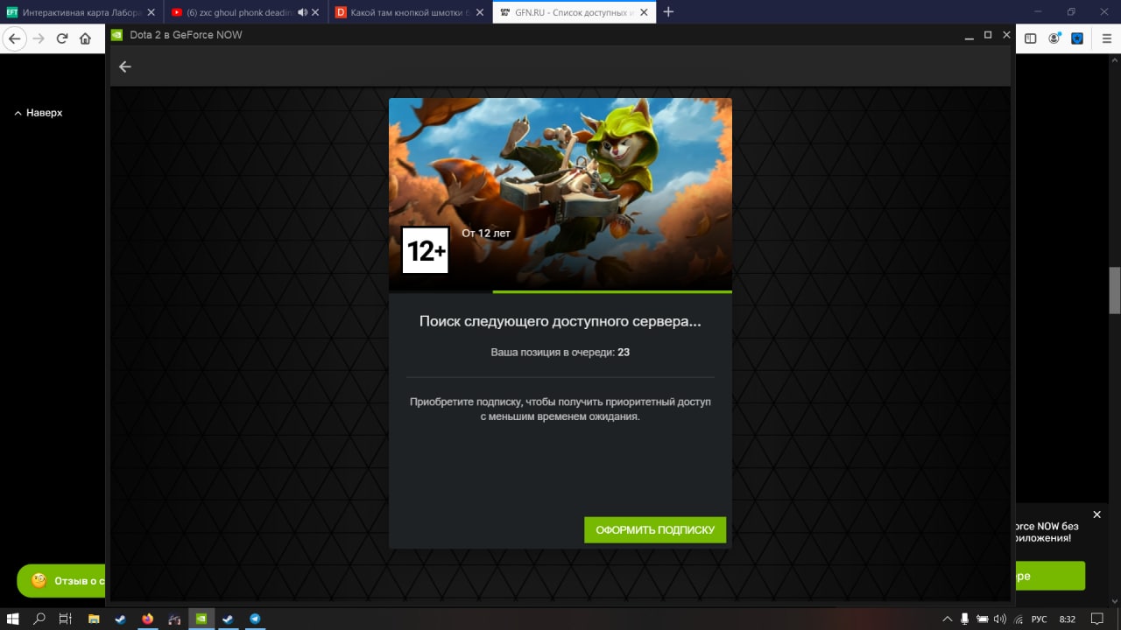The height and width of the screenshot is (630, 1121).
Task: Click the battery tray icon
Action: 982,619
